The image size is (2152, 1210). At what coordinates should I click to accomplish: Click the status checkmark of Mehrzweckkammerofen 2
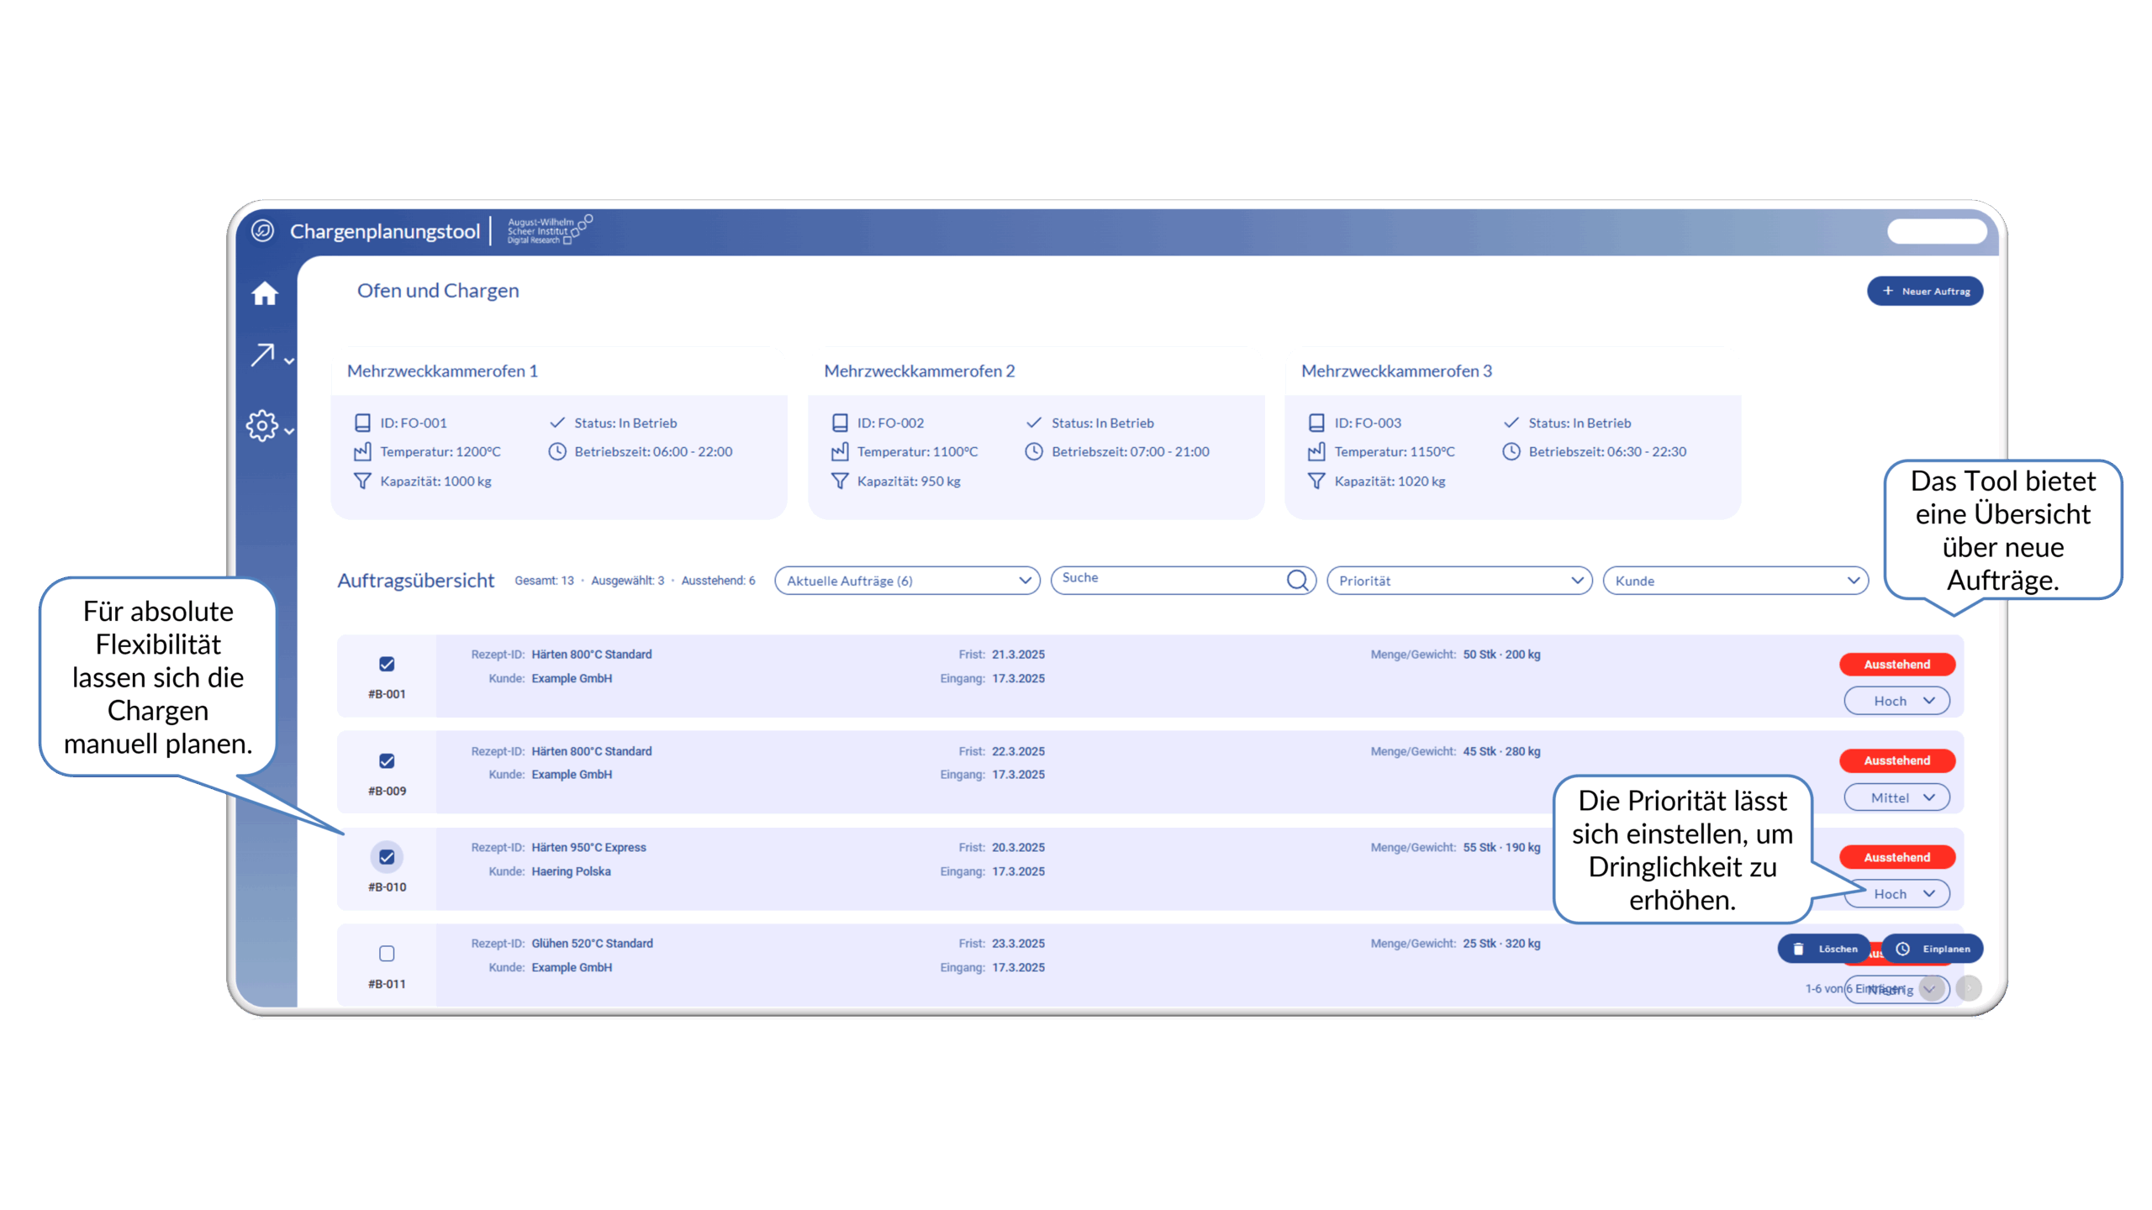[1034, 423]
